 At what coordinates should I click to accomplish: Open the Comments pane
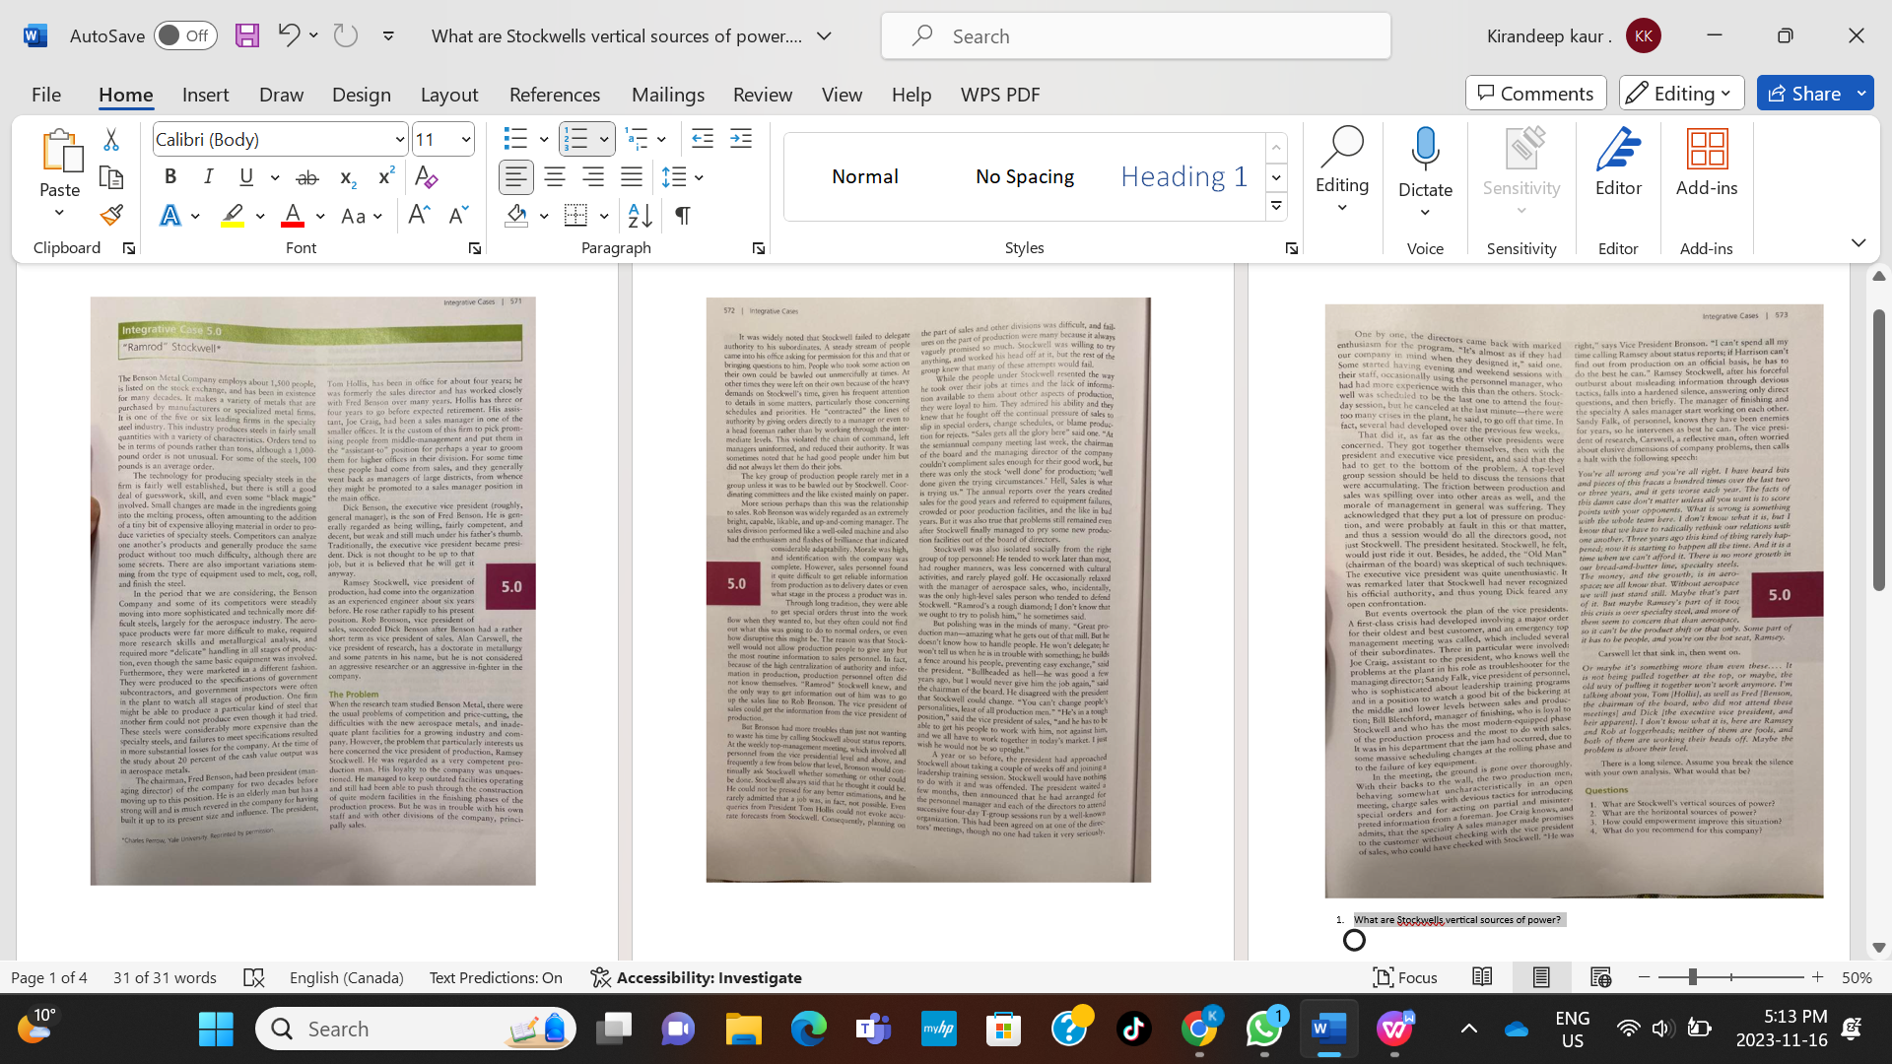(x=1535, y=93)
